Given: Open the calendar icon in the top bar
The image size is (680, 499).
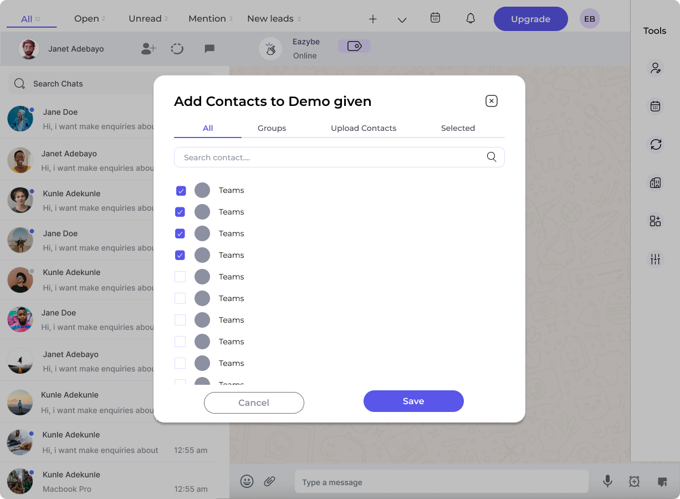Looking at the screenshot, I should click(x=436, y=18).
